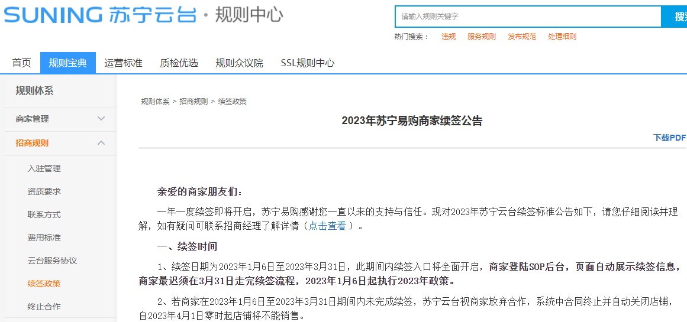The image size is (687, 322).
Task: Click the 规则中心 header title
Action: coord(249,16)
